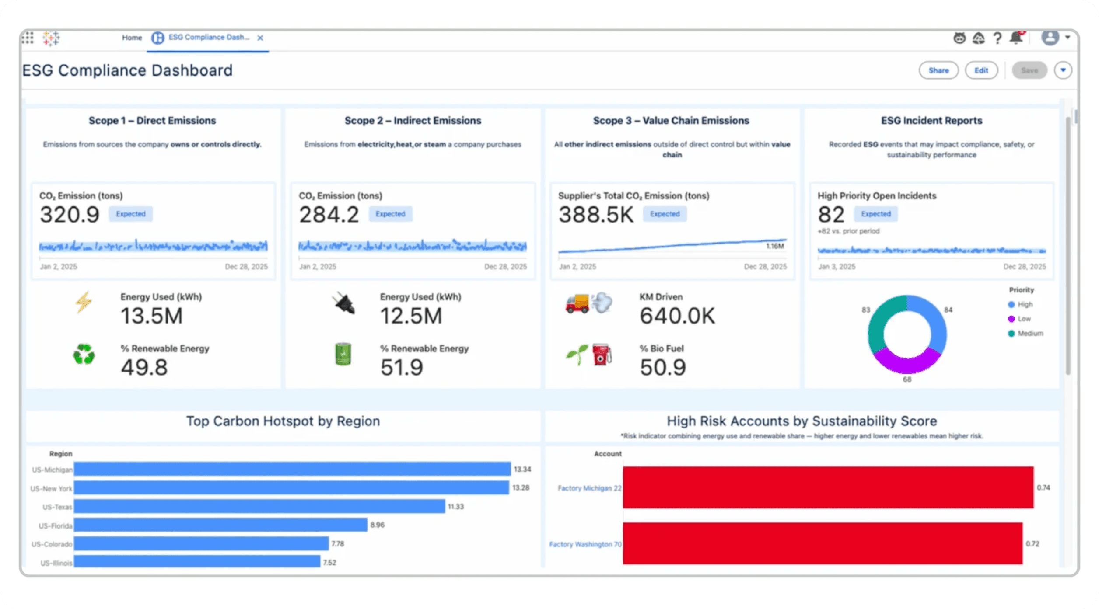Click the Share button
1099x609 pixels.
(938, 70)
